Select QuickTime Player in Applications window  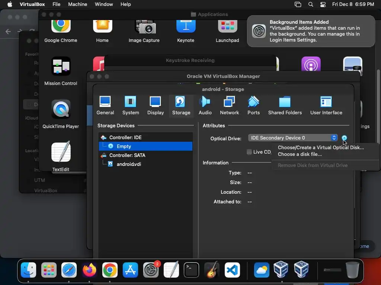pos(61,114)
